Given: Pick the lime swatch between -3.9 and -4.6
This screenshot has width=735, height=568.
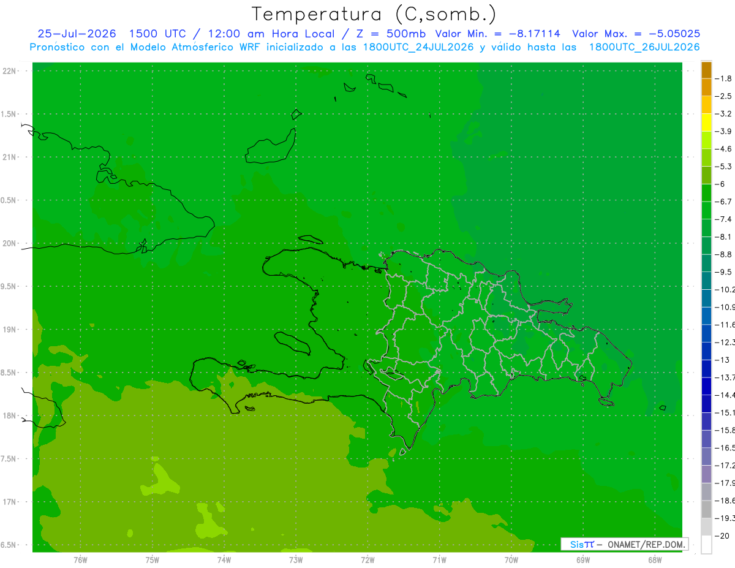Looking at the screenshot, I should coord(706,140).
